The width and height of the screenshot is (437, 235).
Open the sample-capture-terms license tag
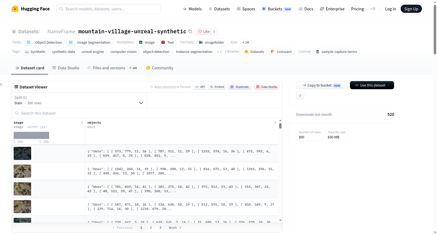tap(337, 52)
